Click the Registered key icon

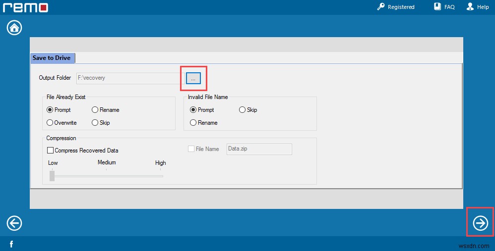coord(381,6)
